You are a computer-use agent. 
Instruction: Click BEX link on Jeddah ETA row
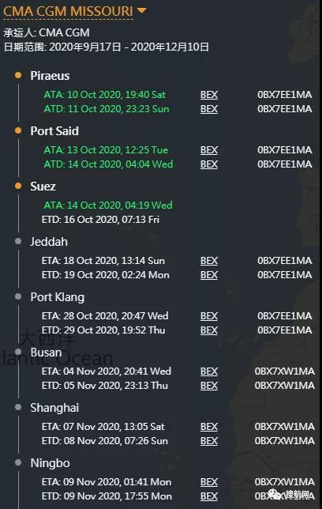coord(209,260)
